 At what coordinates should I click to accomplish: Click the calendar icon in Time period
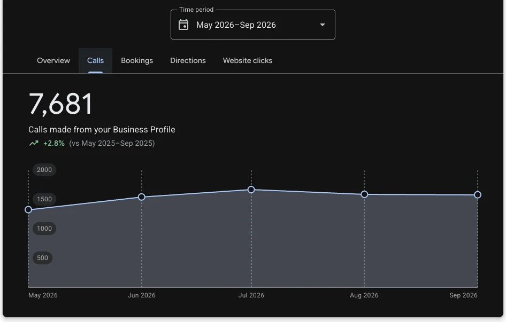tap(183, 25)
